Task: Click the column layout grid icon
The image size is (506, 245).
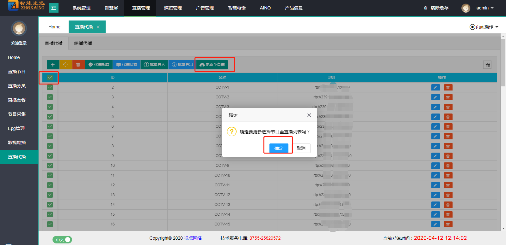Action: (x=487, y=65)
